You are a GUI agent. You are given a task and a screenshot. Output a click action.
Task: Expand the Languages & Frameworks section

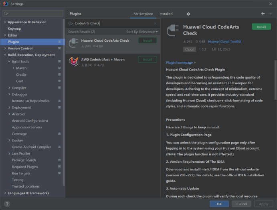[x=5, y=193]
